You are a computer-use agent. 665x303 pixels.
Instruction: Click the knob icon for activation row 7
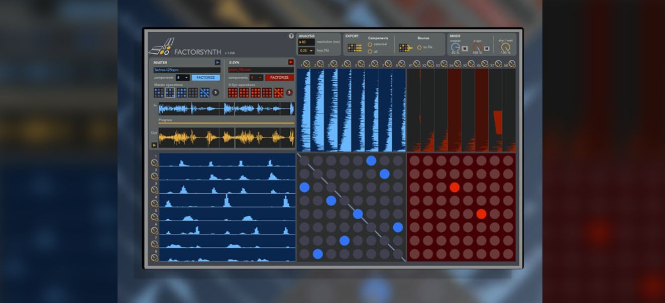tap(154, 244)
